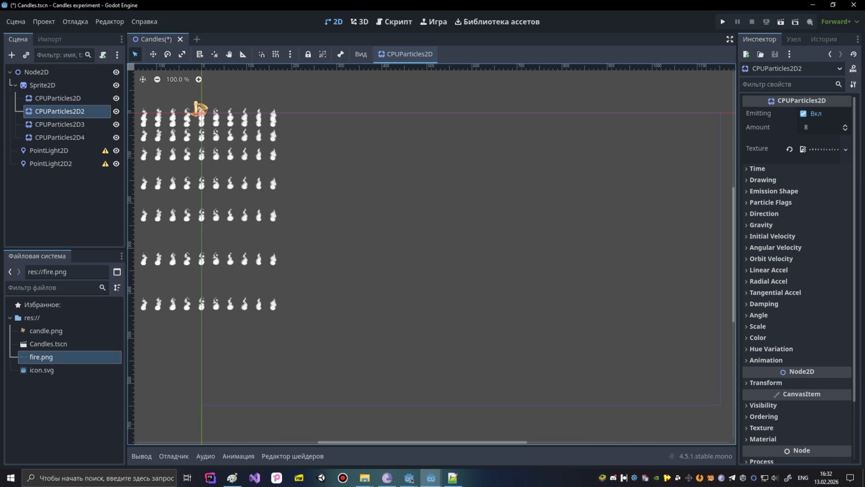Uncheck the Emitting checkbox
The width and height of the screenshot is (865, 487).
[803, 113]
